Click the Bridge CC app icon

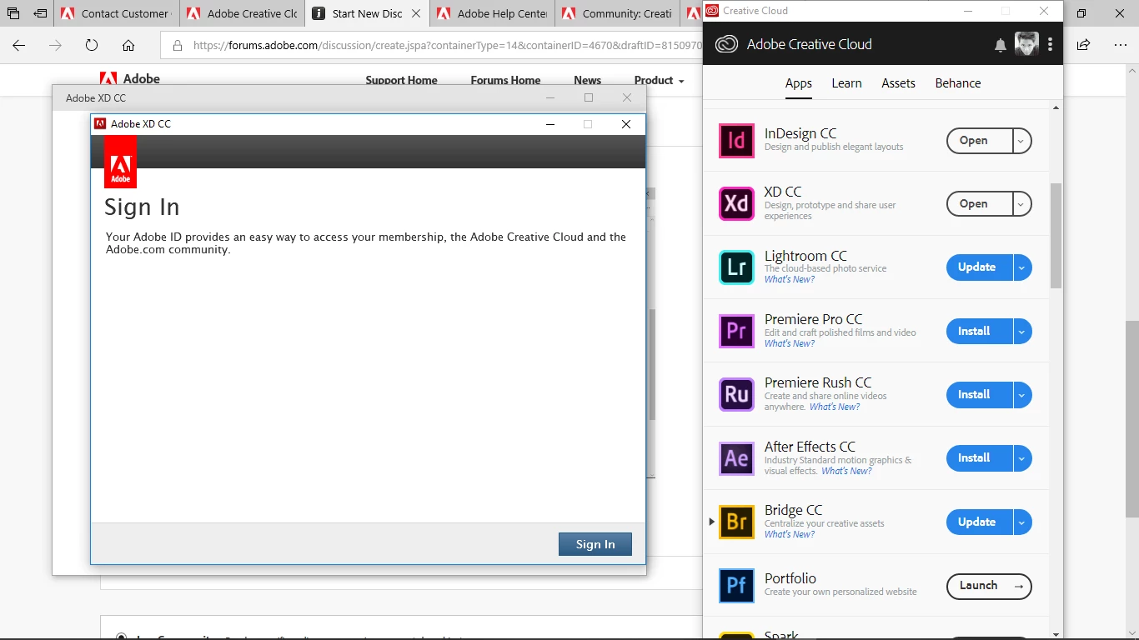coord(736,522)
